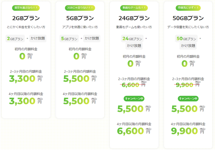Select the 24GBプラン card title
Screen dimensions: 215x150
point(134,18)
